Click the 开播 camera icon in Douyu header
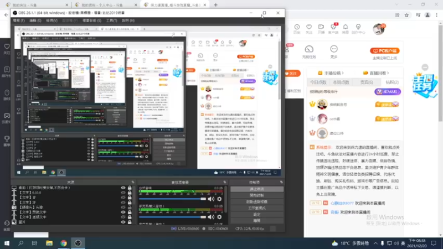Viewport: 443px width, 249px height. click(x=321, y=29)
